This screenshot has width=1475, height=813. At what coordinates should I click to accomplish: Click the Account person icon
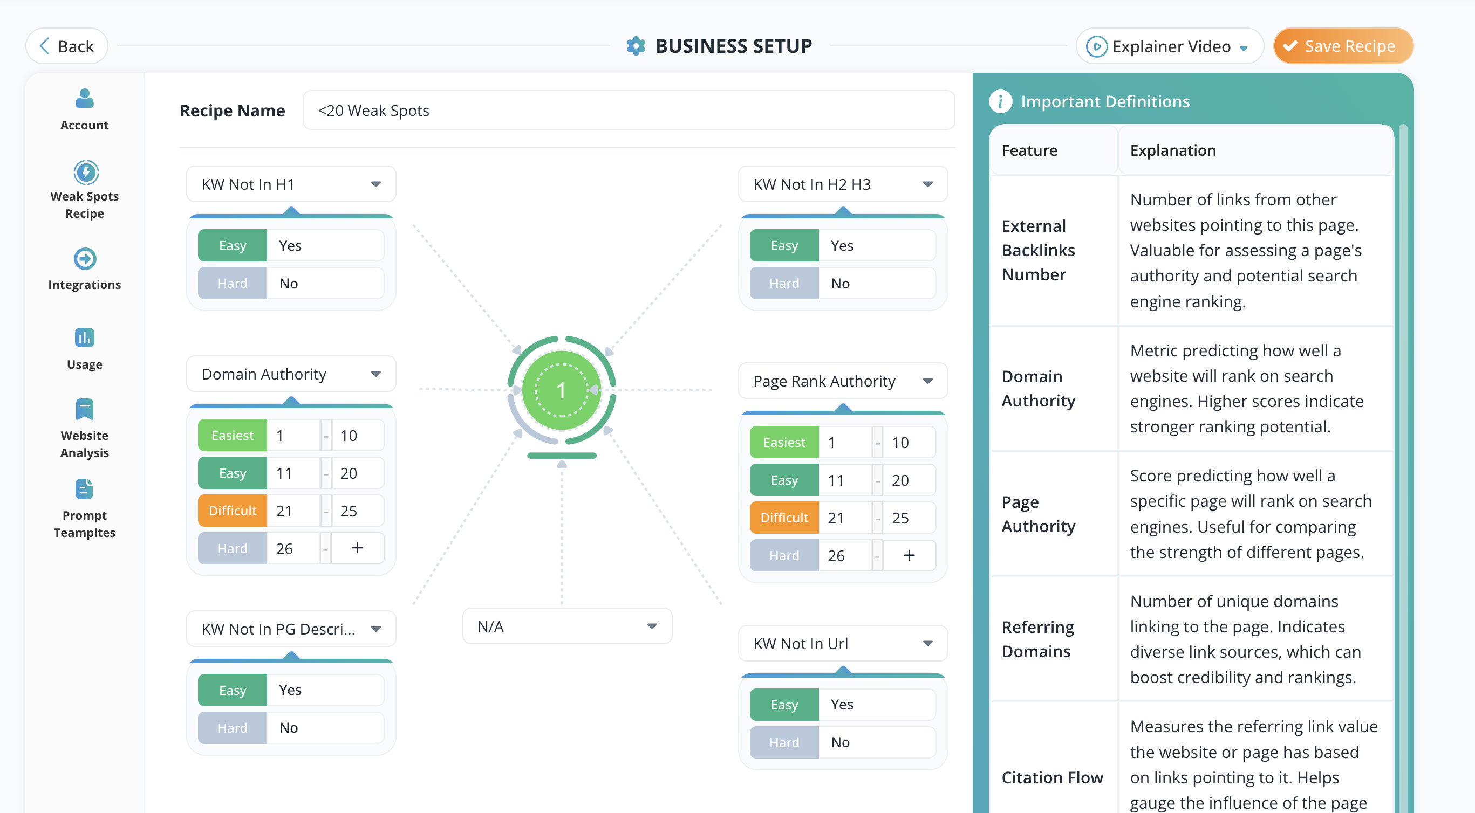tap(85, 99)
